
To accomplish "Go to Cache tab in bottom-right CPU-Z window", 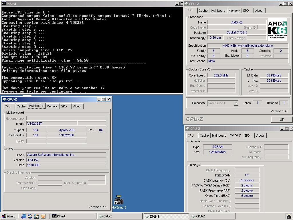I will [x=204, y=135].
